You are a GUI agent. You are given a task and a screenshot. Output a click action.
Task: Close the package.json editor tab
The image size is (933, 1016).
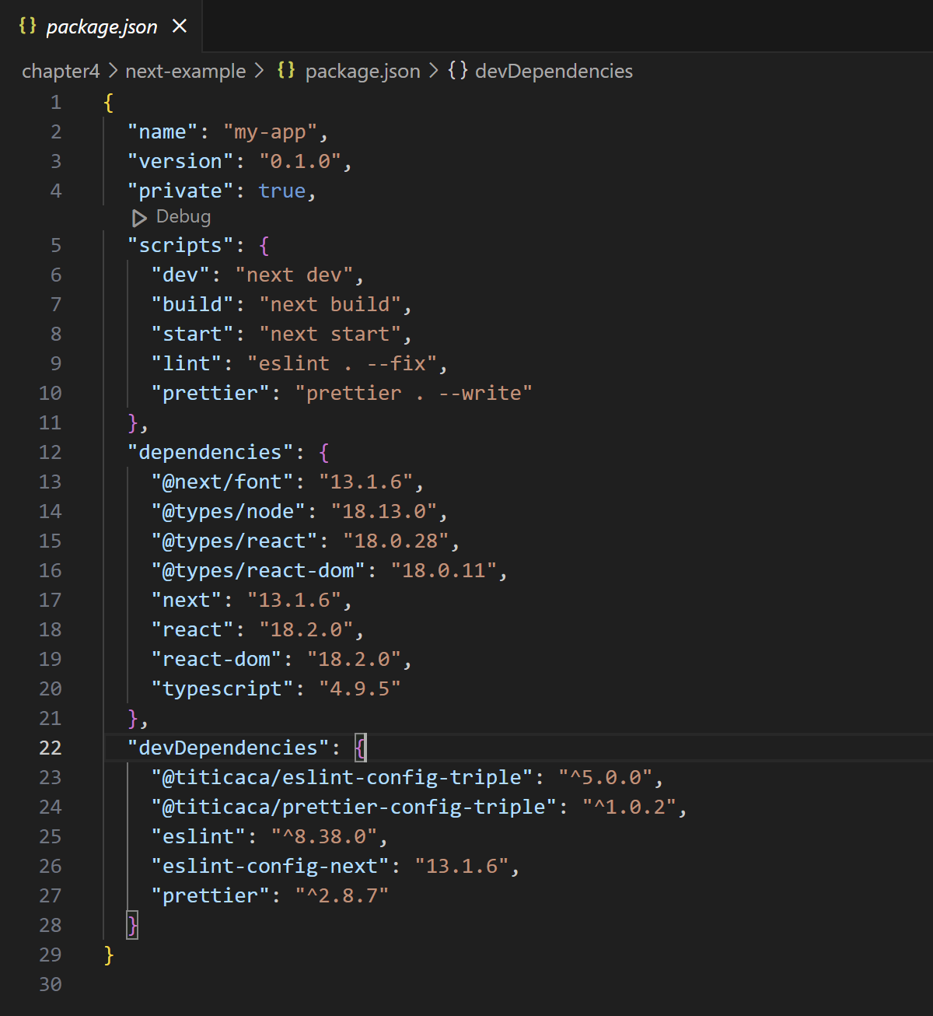180,26
